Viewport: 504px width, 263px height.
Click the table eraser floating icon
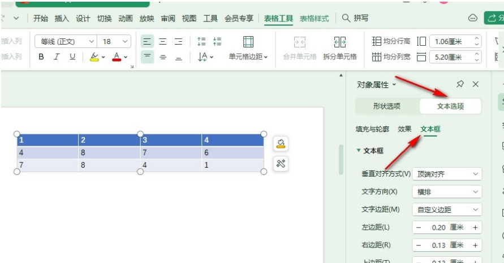click(x=281, y=144)
